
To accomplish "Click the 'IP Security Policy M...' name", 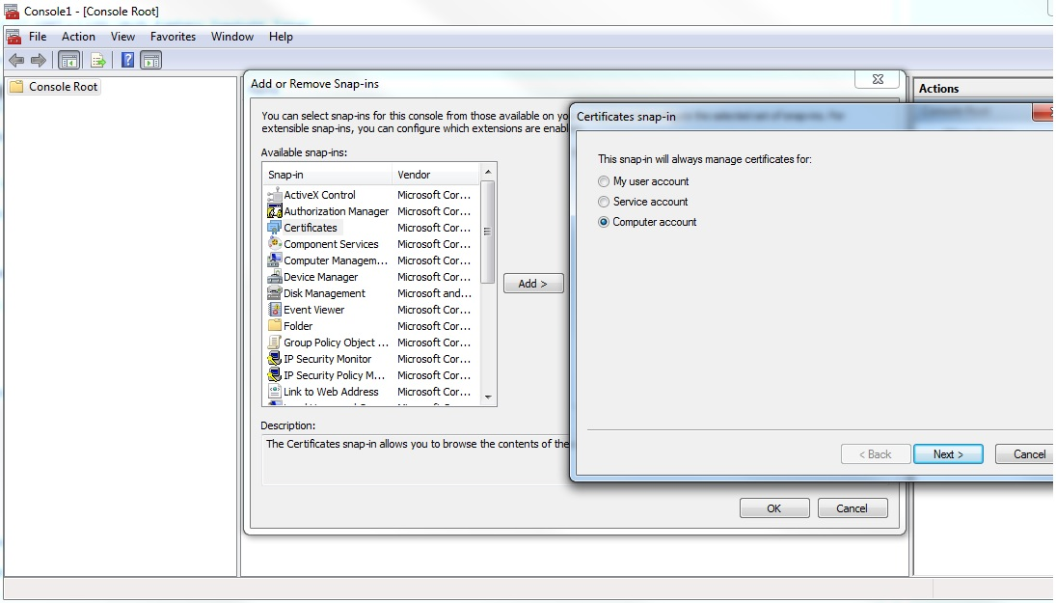I will tap(334, 375).
